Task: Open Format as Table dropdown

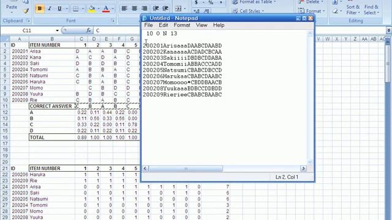Action: [254, 2]
